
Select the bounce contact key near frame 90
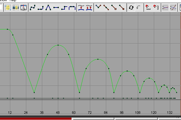coord(114,92)
